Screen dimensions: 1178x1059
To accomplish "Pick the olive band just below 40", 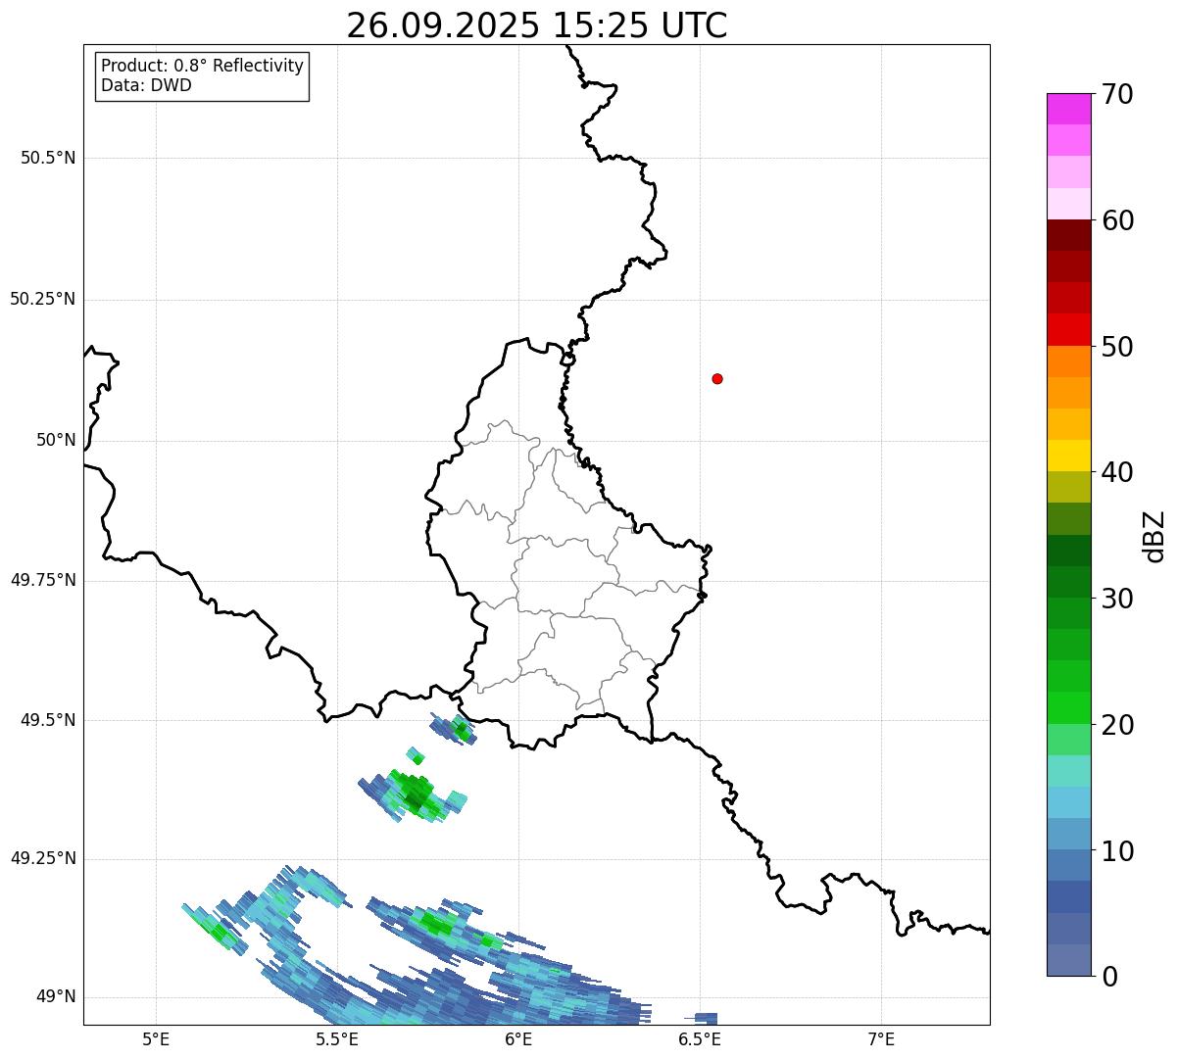I will [x=1068, y=487].
